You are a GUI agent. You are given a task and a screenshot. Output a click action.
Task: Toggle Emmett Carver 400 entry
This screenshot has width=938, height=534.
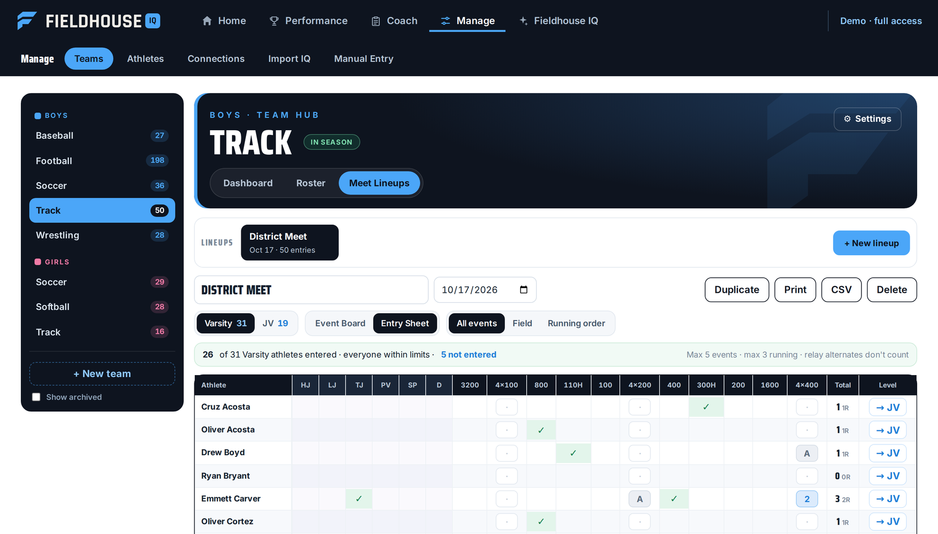point(674,499)
